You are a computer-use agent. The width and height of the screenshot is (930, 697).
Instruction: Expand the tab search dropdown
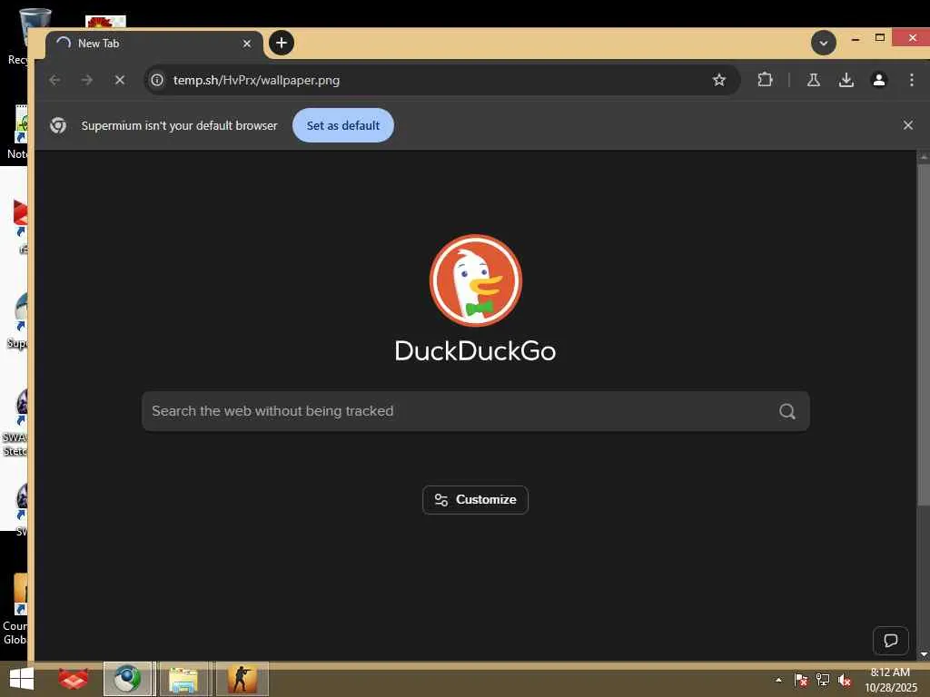pyautogui.click(x=823, y=43)
